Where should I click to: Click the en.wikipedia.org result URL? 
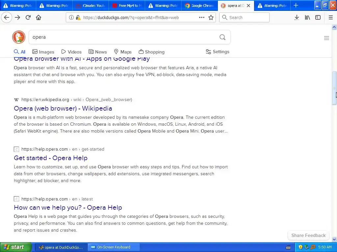tap(76, 100)
